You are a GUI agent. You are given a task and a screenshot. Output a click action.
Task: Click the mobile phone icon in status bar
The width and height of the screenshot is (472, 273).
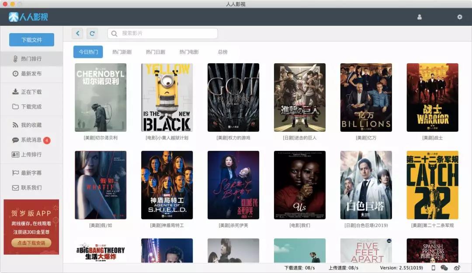coord(434,268)
